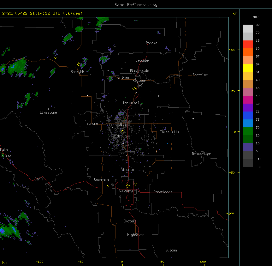
Task: Click the km unit label at bottom left
Action: coord(5,262)
